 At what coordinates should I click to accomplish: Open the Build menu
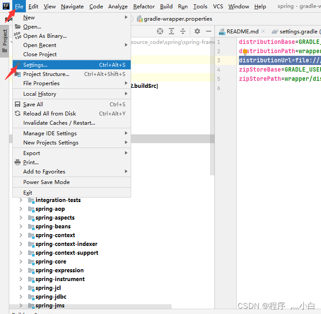166,6
